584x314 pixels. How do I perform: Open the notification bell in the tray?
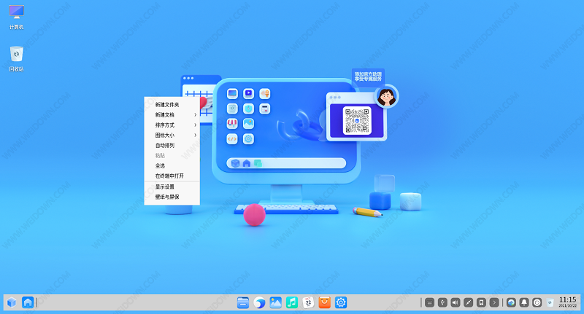click(x=524, y=302)
